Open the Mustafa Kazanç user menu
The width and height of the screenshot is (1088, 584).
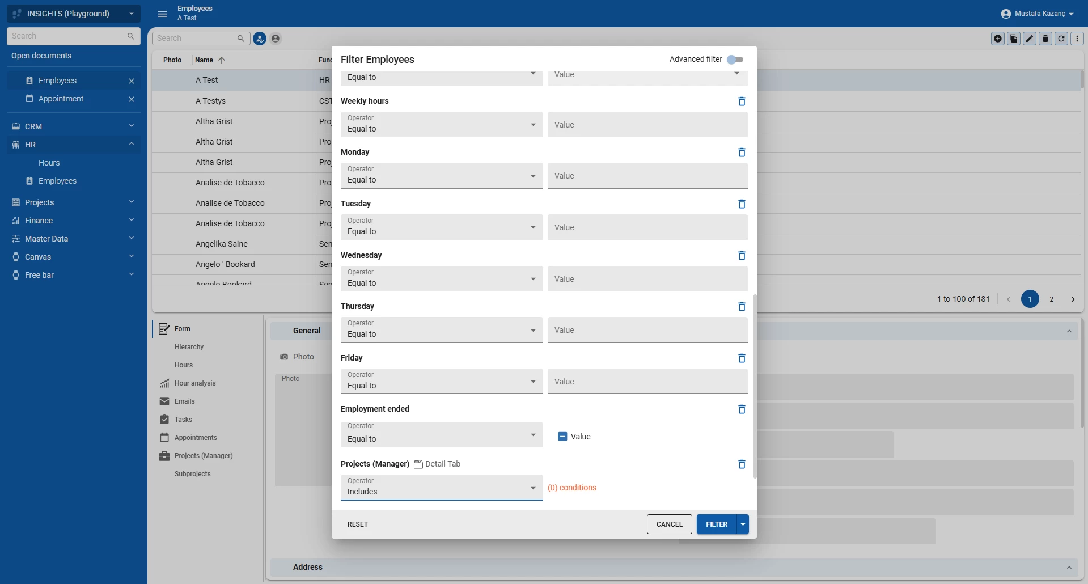(1037, 14)
